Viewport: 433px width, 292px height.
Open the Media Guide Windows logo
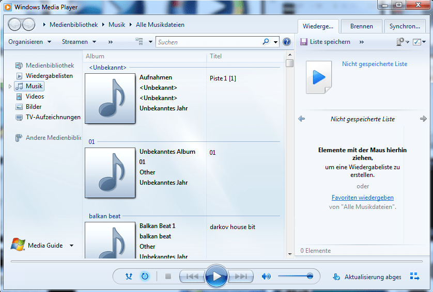(x=18, y=245)
